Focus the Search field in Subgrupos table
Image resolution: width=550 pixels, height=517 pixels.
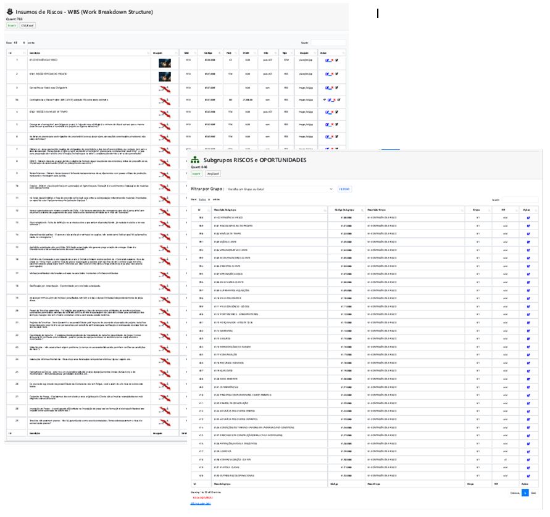[x=519, y=199]
